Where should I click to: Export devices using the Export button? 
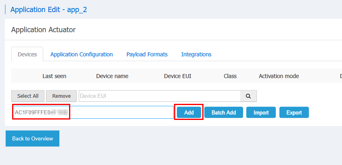294,112
